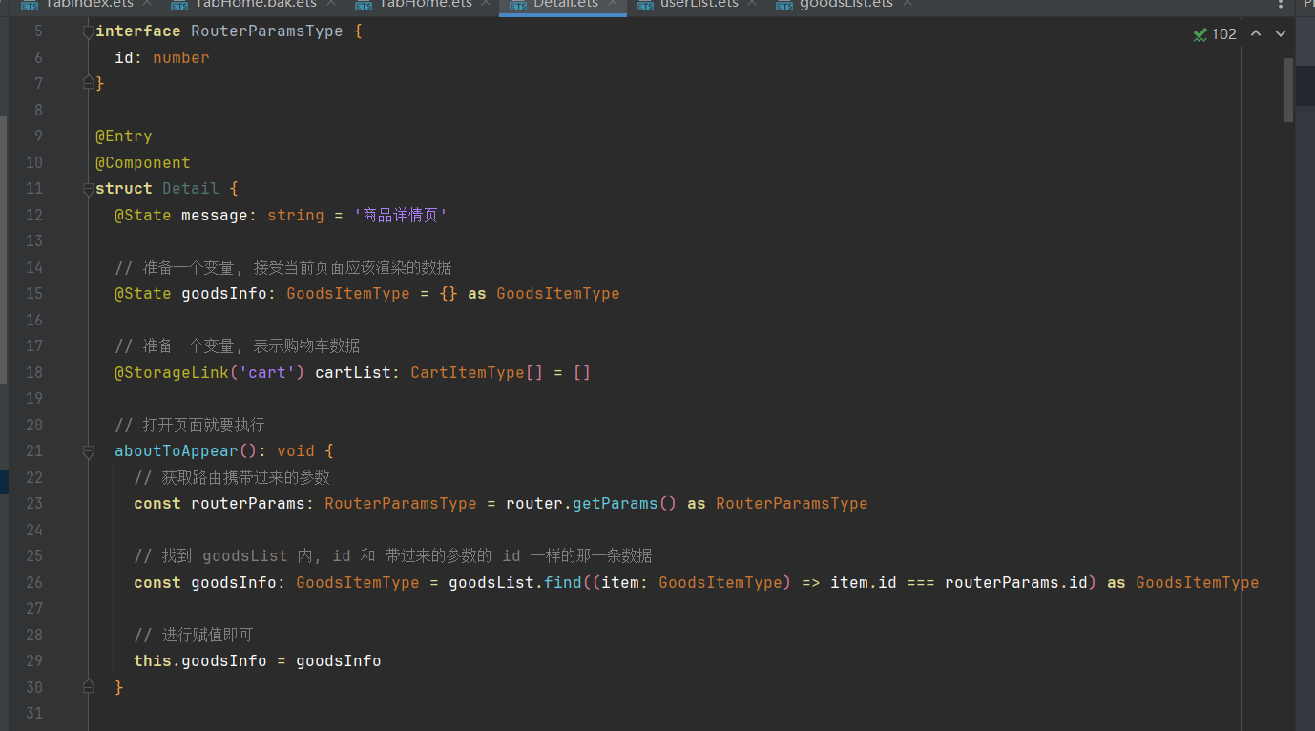Click the comment about 购物车数据
The image size is (1315, 731).
point(238,345)
